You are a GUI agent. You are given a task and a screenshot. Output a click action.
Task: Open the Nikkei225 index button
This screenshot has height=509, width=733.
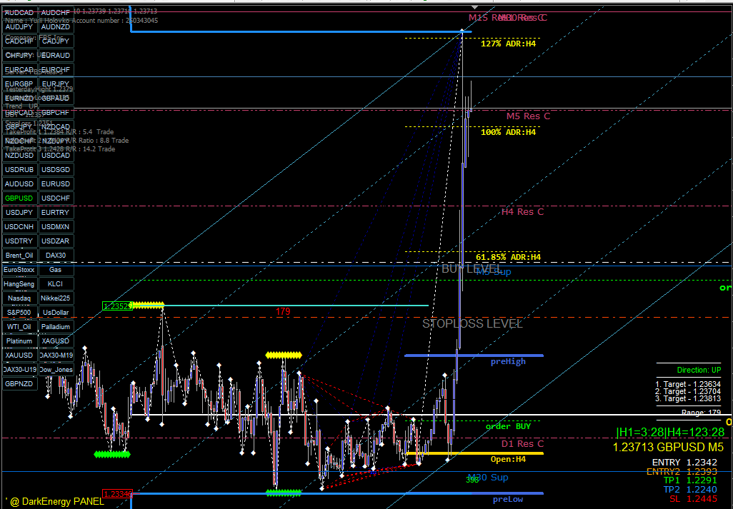tap(56, 298)
